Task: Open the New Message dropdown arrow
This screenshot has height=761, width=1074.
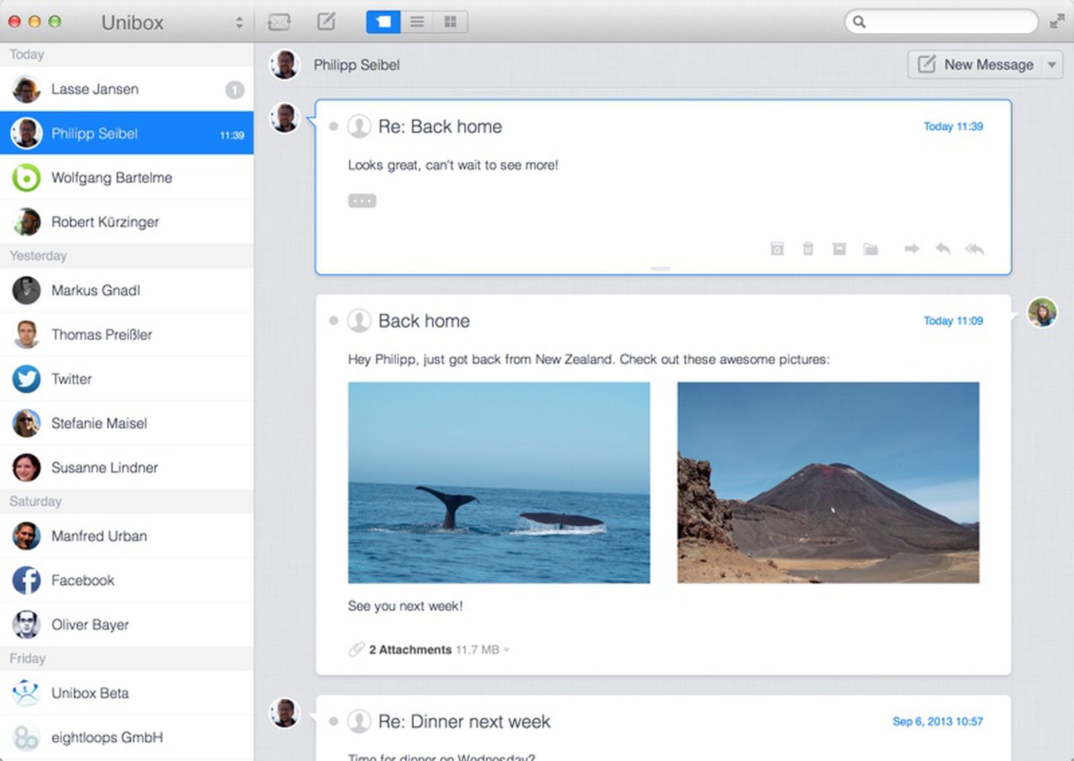Action: coord(1052,65)
